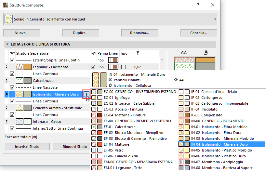This screenshot has height=171, width=266.
Task: Click drag handle of Intonaco - Gesso row
Action: [x=7, y=121]
